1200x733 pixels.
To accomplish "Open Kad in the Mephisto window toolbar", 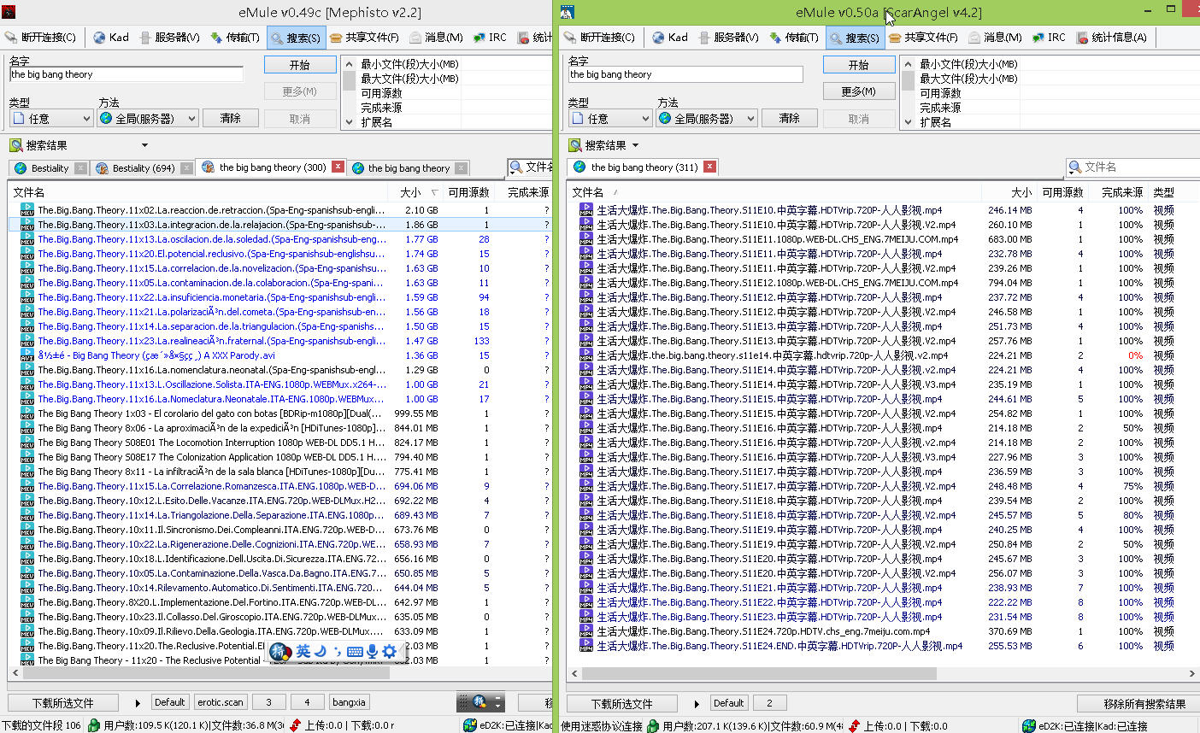I will tap(111, 37).
